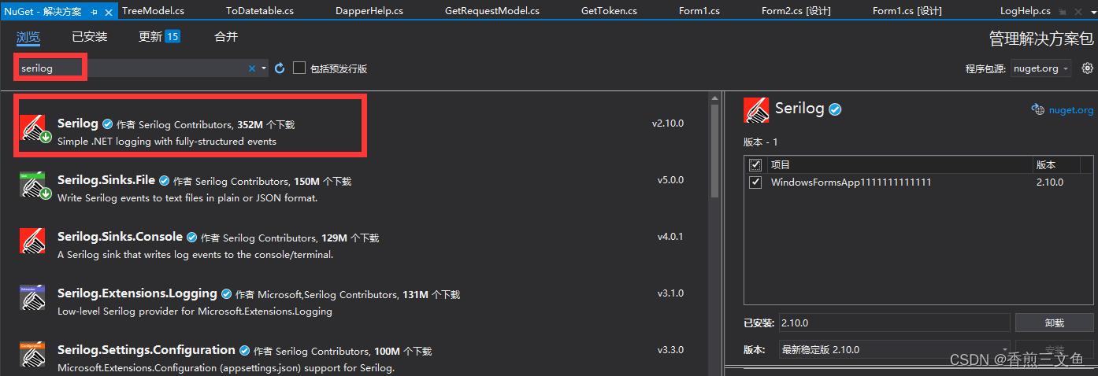Image resolution: width=1098 pixels, height=376 pixels.
Task: Click the large Serilog logo in details pane
Action: [756, 110]
